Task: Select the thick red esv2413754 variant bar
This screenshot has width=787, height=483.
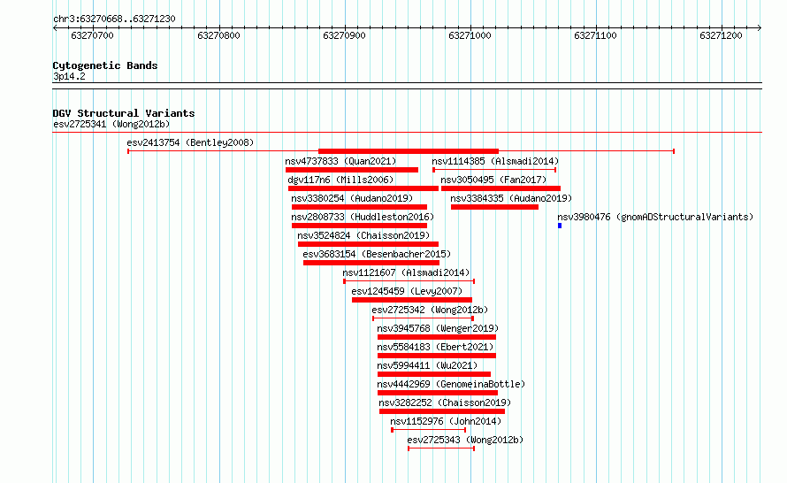Action: (x=409, y=151)
